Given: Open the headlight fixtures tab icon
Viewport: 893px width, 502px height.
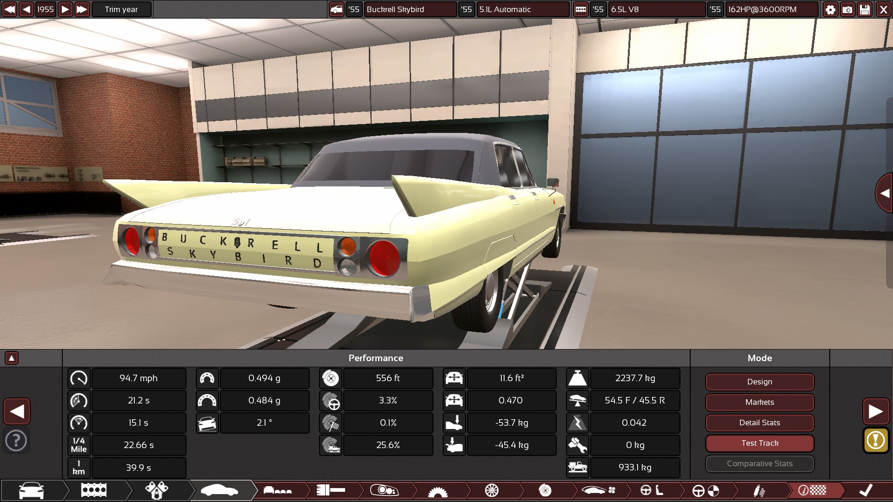Looking at the screenshot, I should (384, 490).
